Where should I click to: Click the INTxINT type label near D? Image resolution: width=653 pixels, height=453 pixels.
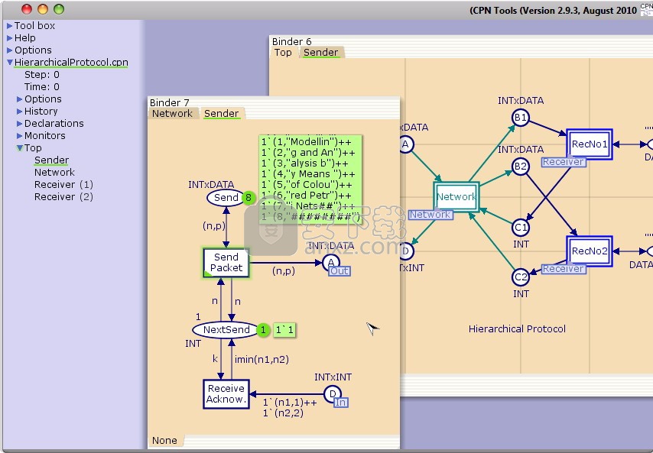pos(333,377)
